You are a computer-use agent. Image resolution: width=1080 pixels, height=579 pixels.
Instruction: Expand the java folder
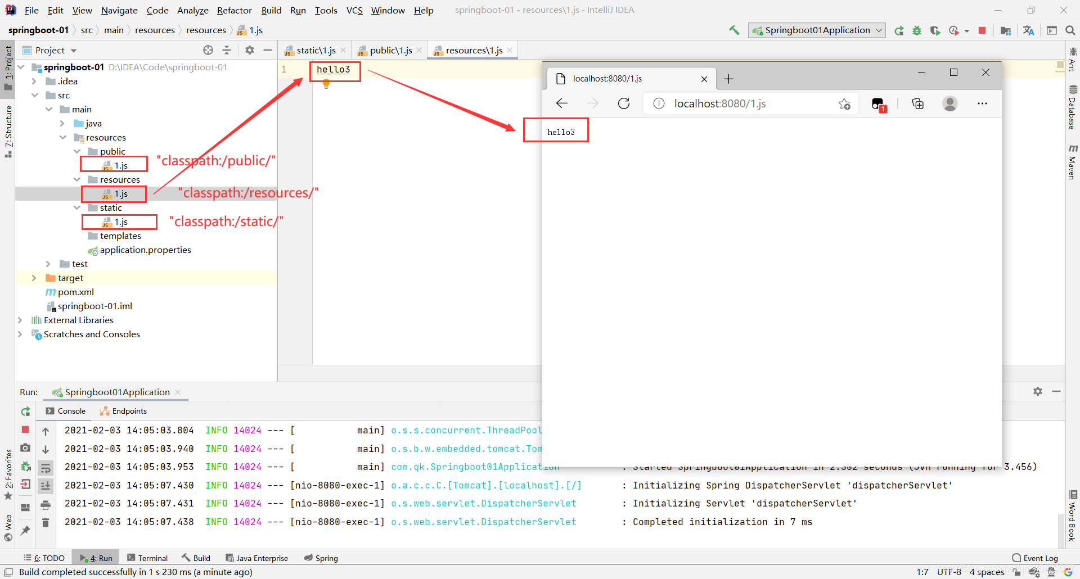tap(62, 123)
